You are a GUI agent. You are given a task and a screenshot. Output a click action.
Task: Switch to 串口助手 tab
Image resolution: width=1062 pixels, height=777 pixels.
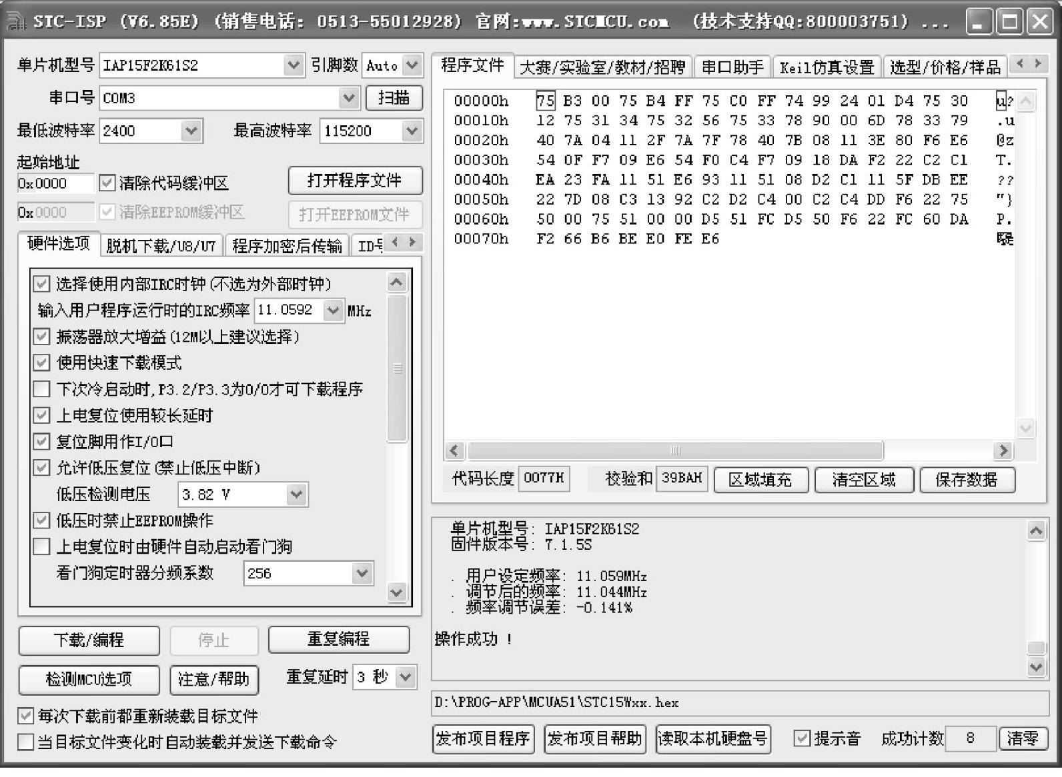point(732,67)
